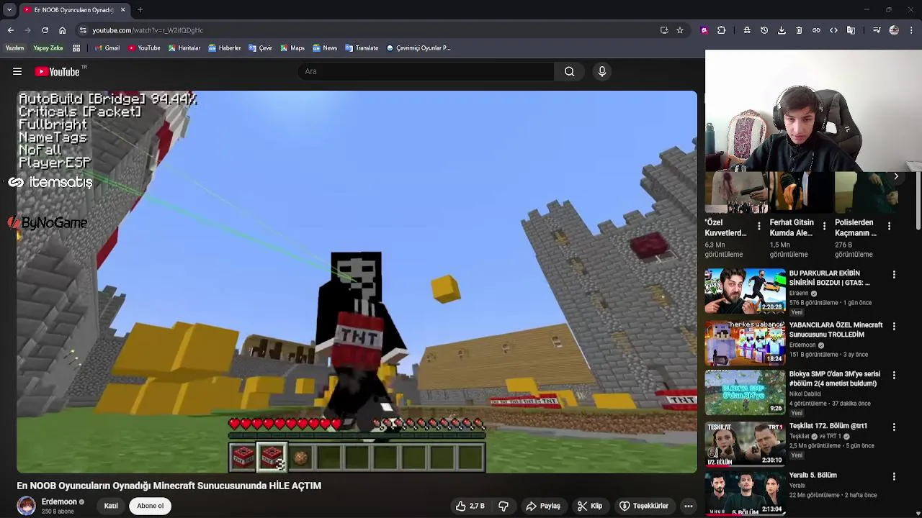This screenshot has width=922, height=518.
Task: Open options for Polislerden Kaçmanın short
Action: [x=889, y=226]
